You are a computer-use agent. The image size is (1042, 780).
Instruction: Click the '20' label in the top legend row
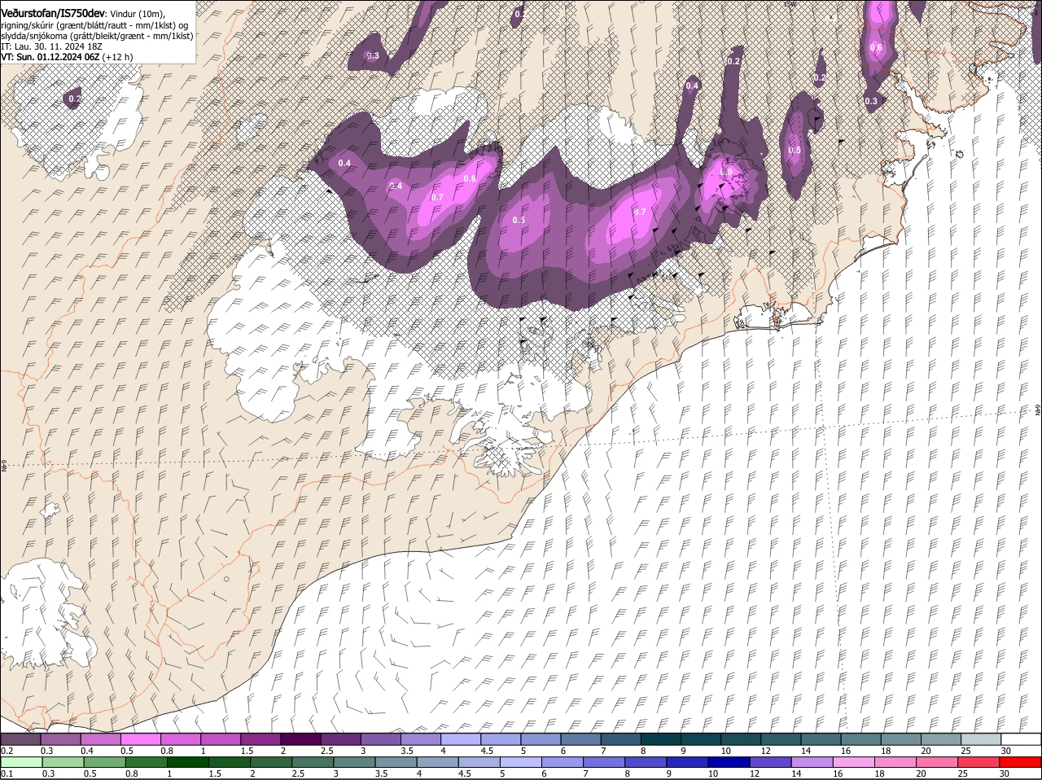tap(926, 751)
